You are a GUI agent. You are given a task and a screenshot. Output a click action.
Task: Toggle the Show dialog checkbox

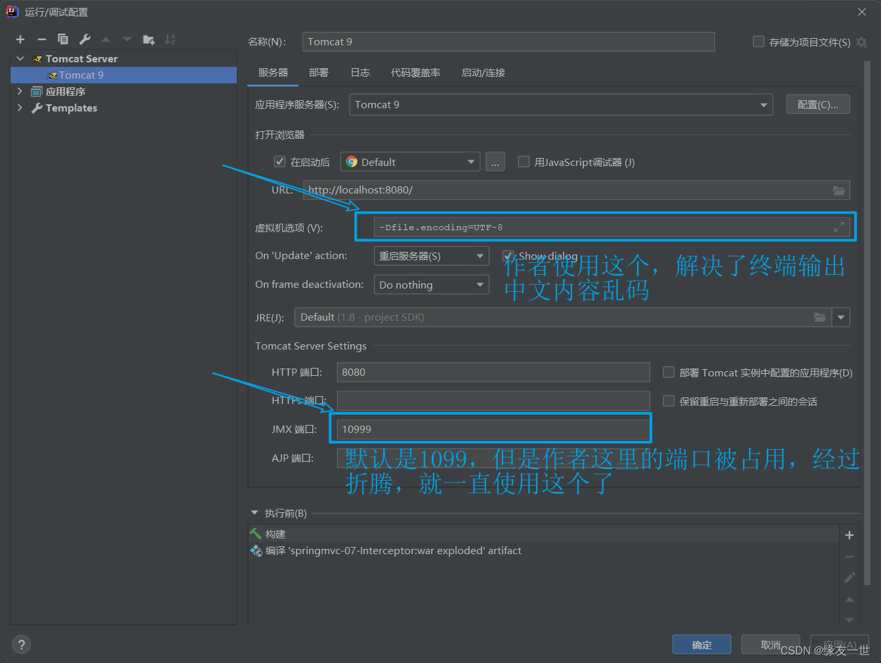tap(508, 256)
